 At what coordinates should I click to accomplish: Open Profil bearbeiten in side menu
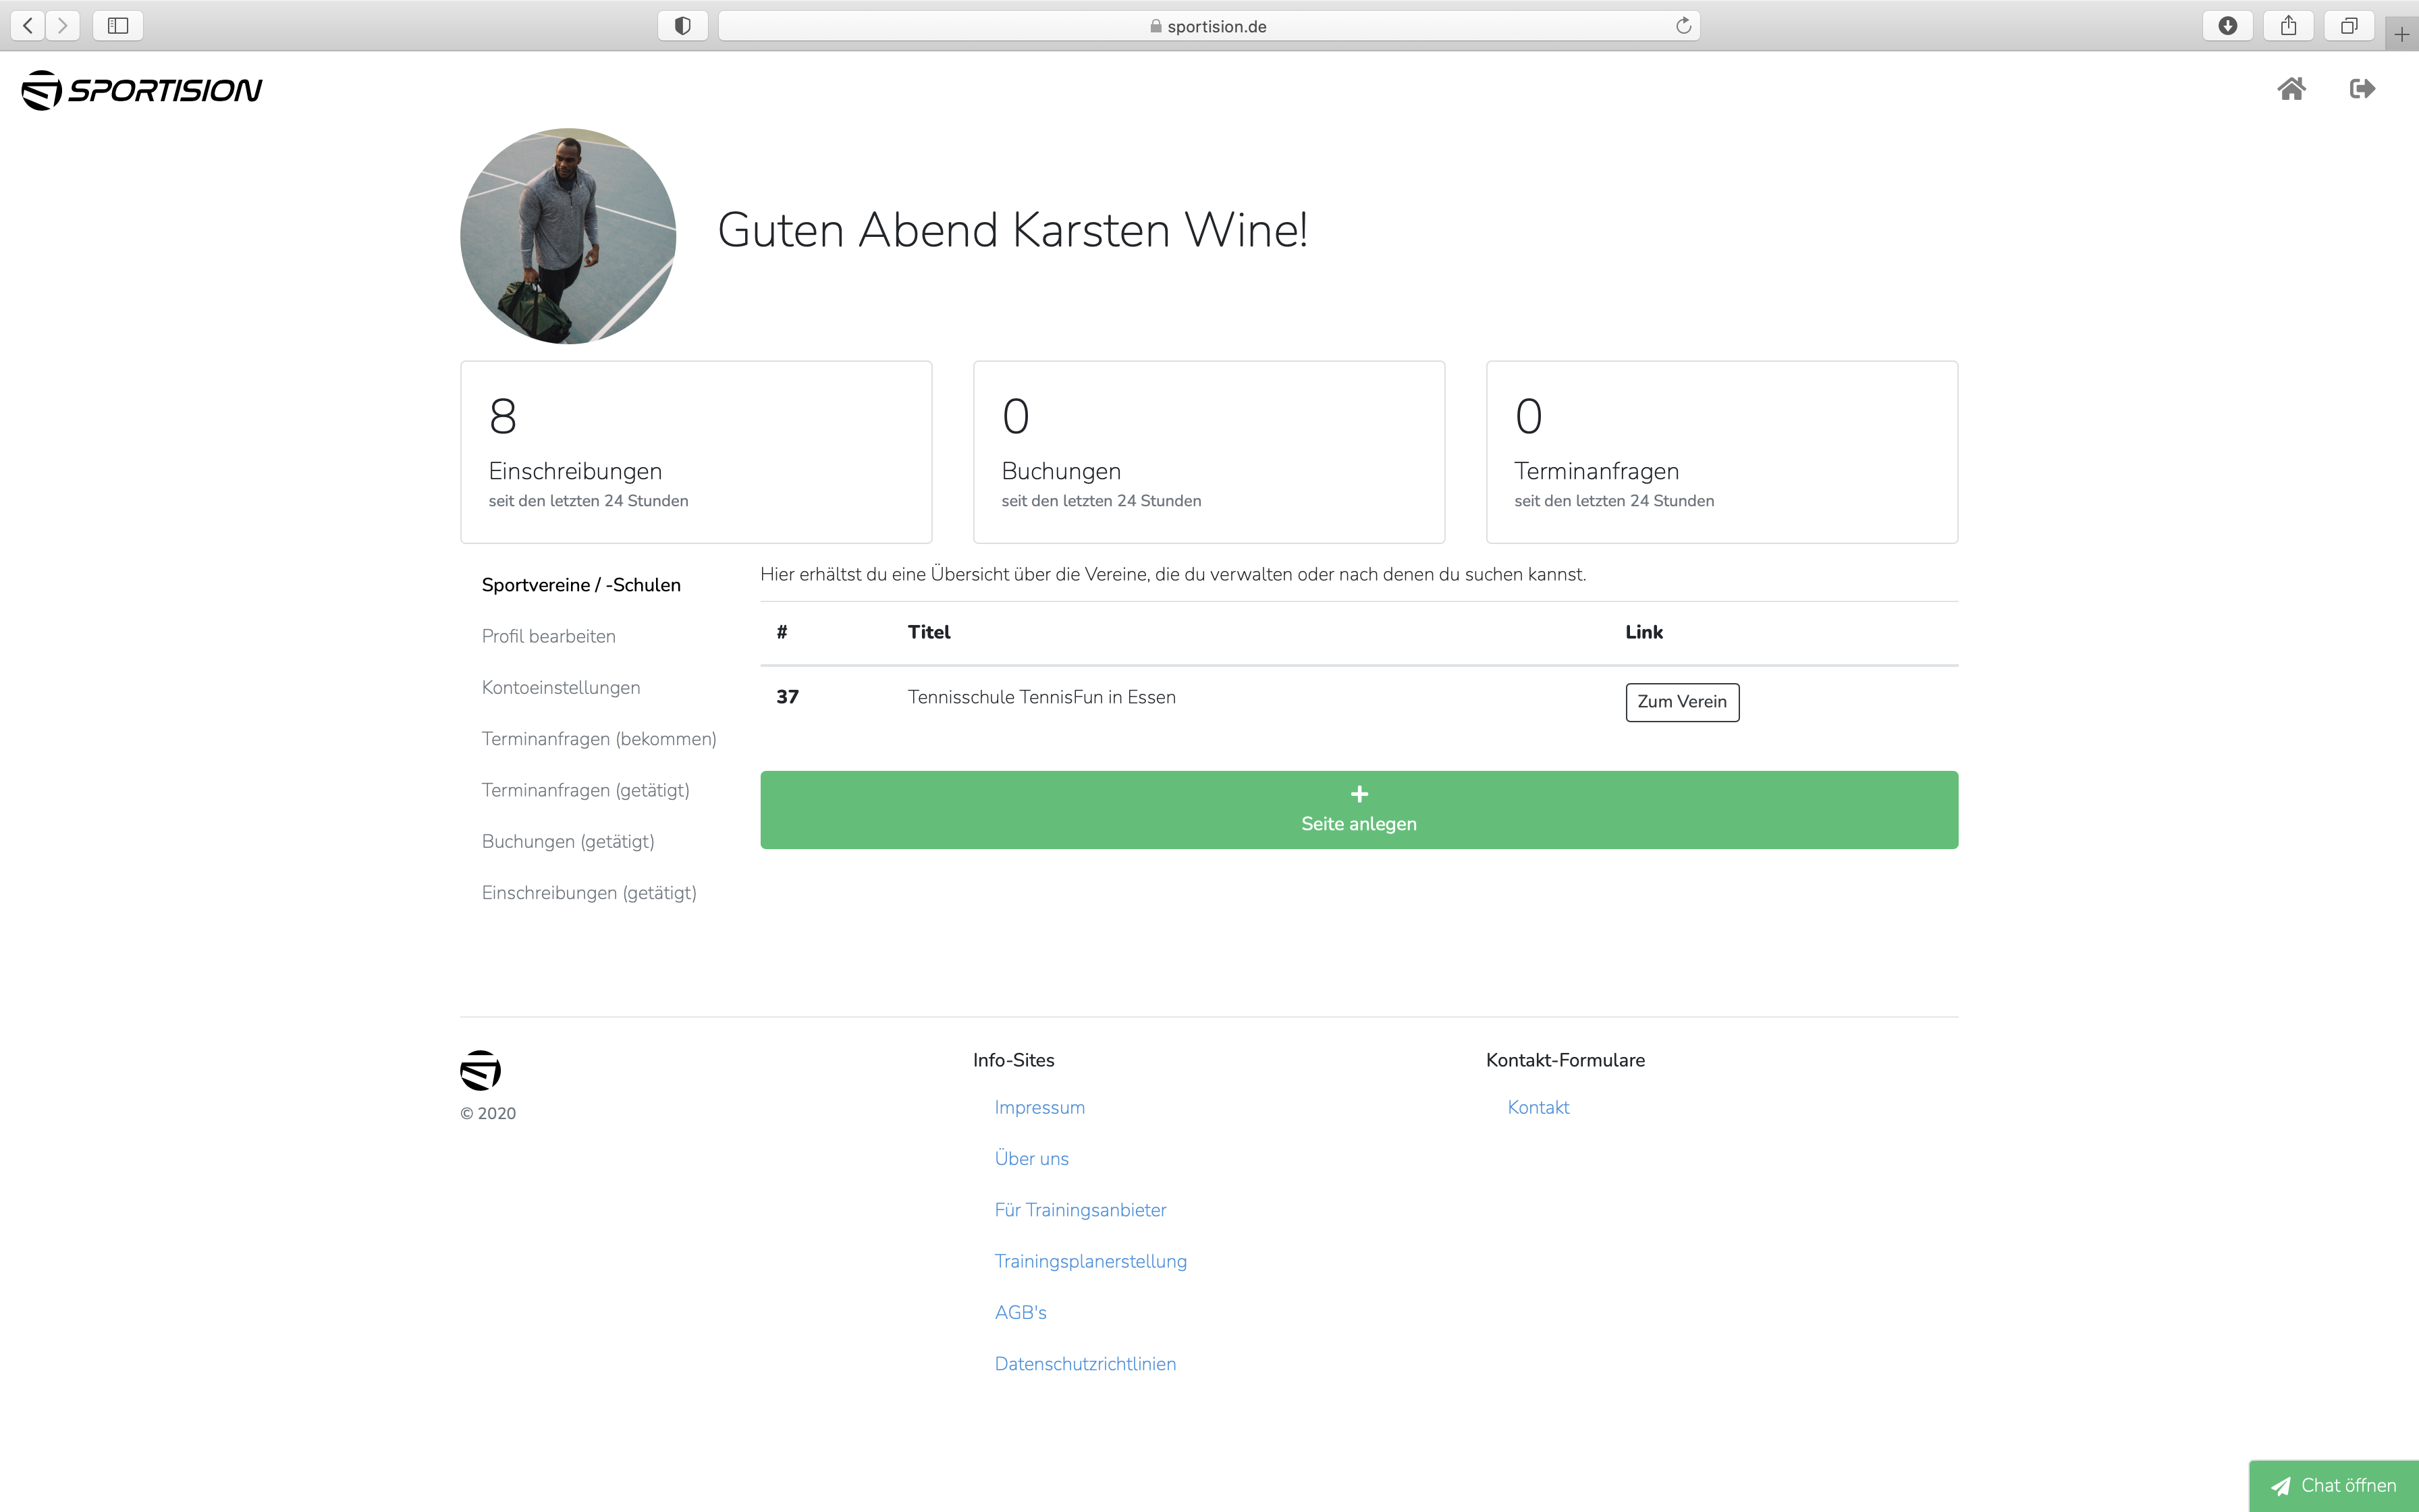[x=549, y=636]
